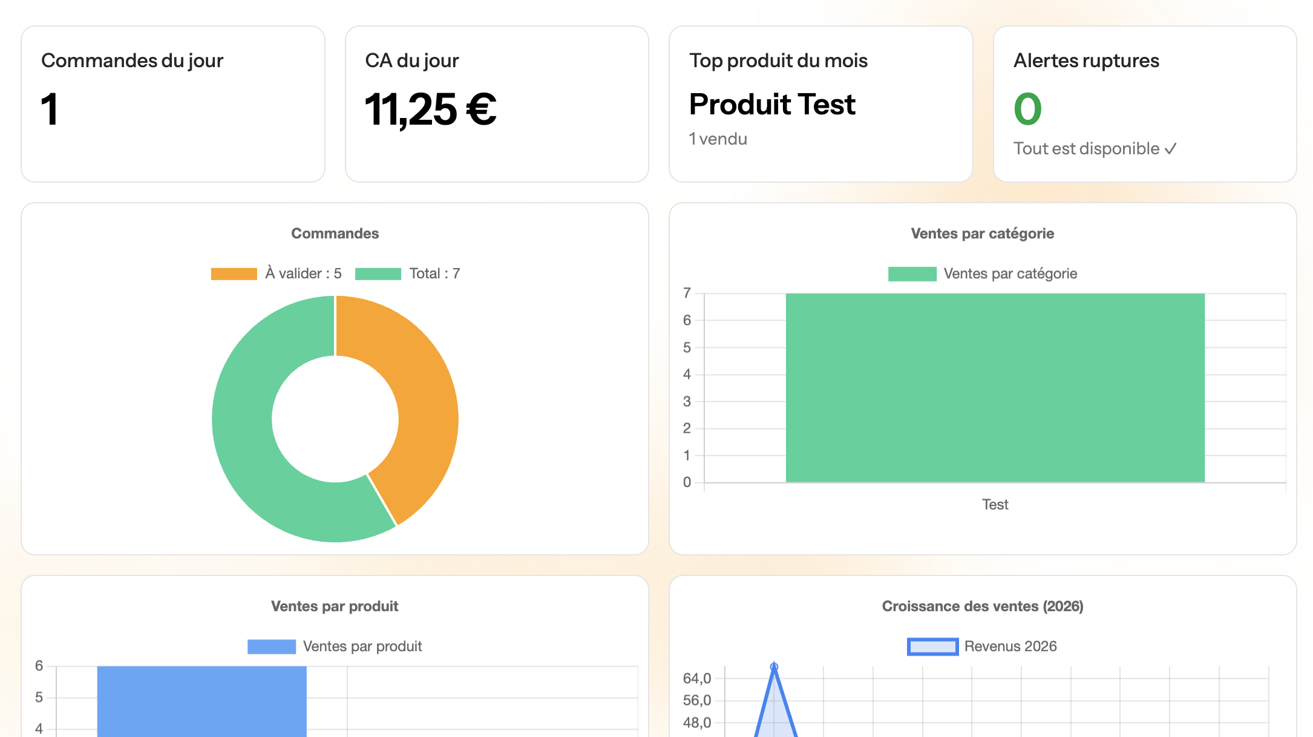Click the green 'Ventes par catégorie' legend swatch

(912, 273)
